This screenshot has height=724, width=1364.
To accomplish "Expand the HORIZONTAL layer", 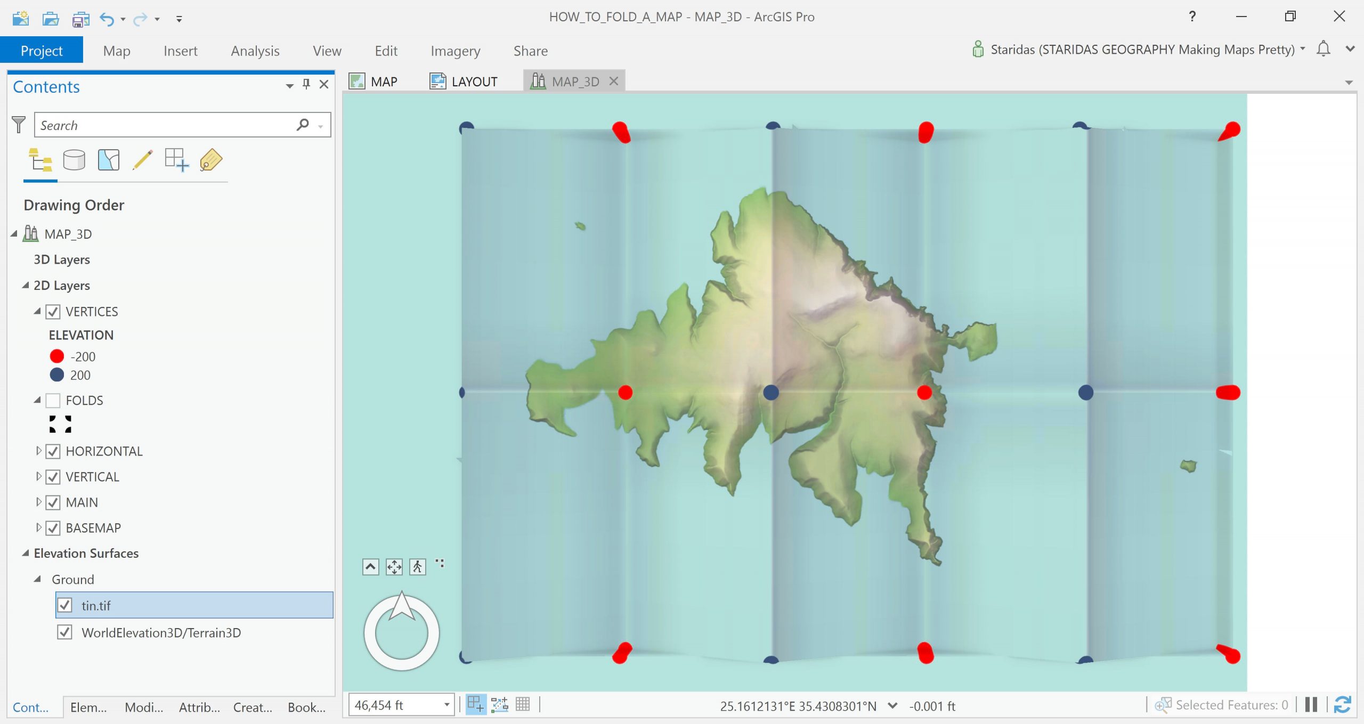I will pyautogui.click(x=38, y=451).
